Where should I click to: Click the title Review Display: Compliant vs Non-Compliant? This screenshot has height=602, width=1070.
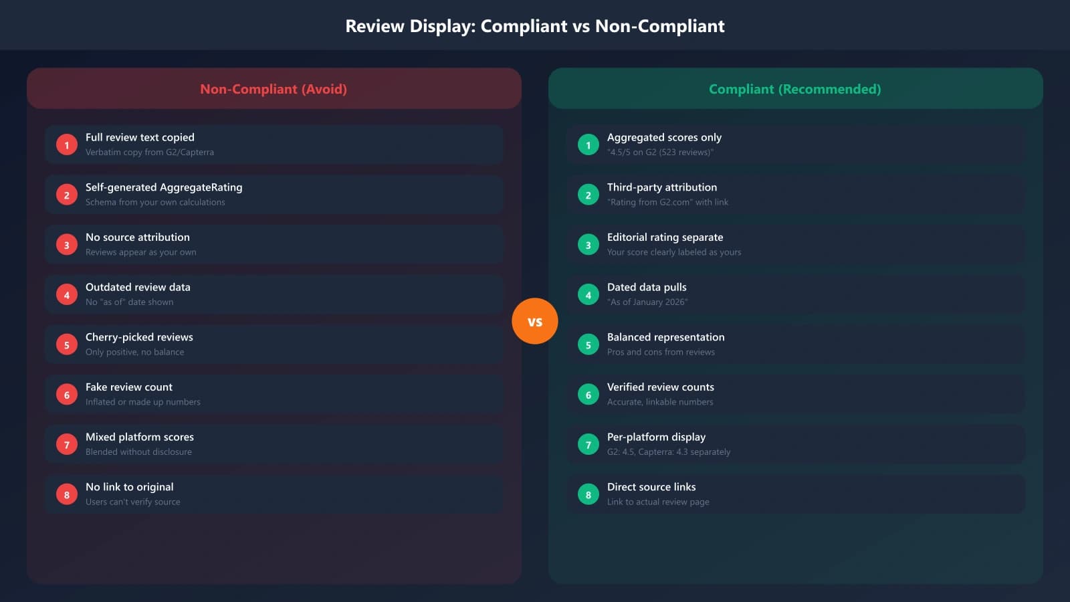(x=534, y=26)
